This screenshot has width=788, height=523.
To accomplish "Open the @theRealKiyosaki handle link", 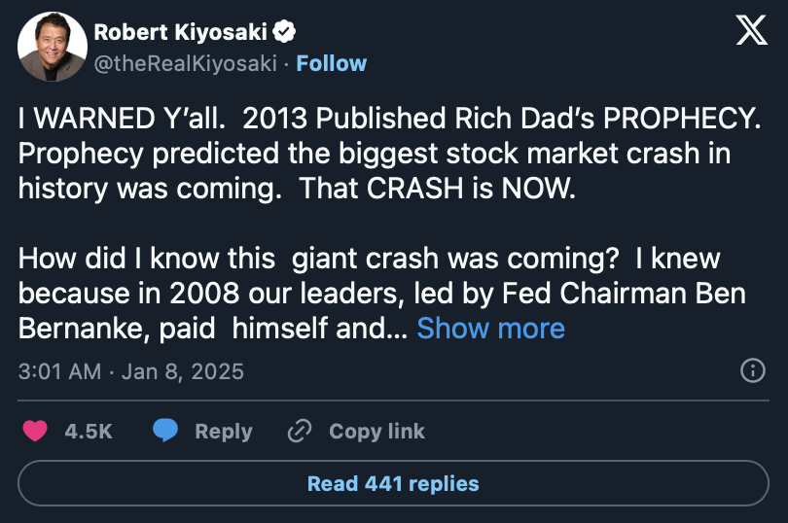I will tap(186, 63).
